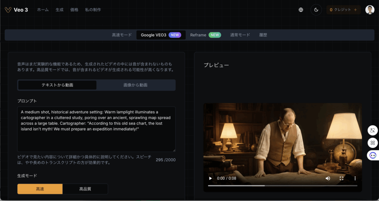This screenshot has width=379, height=201.
Task: Open 価格 pricing page
Action: 74,10
